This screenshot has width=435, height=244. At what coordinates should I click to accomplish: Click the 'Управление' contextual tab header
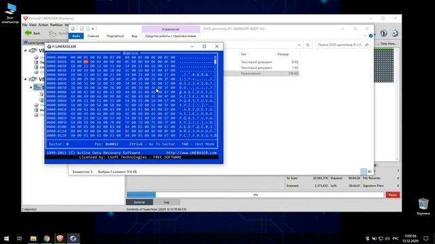click(171, 29)
